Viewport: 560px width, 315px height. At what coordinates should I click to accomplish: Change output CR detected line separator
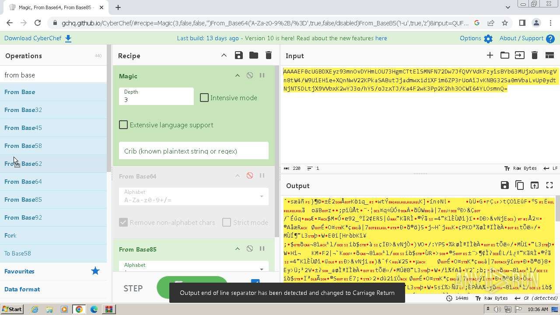click(536, 298)
